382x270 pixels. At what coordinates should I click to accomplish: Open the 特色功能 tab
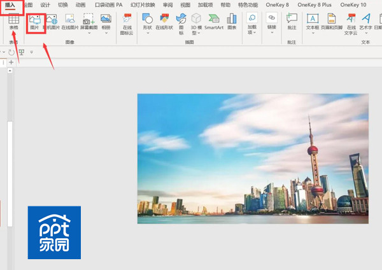coord(248,5)
